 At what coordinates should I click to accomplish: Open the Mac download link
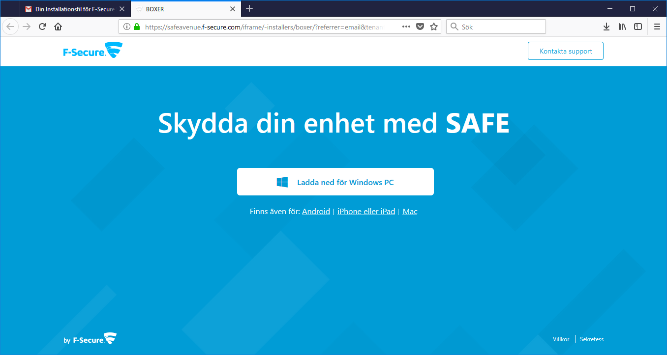[410, 212]
